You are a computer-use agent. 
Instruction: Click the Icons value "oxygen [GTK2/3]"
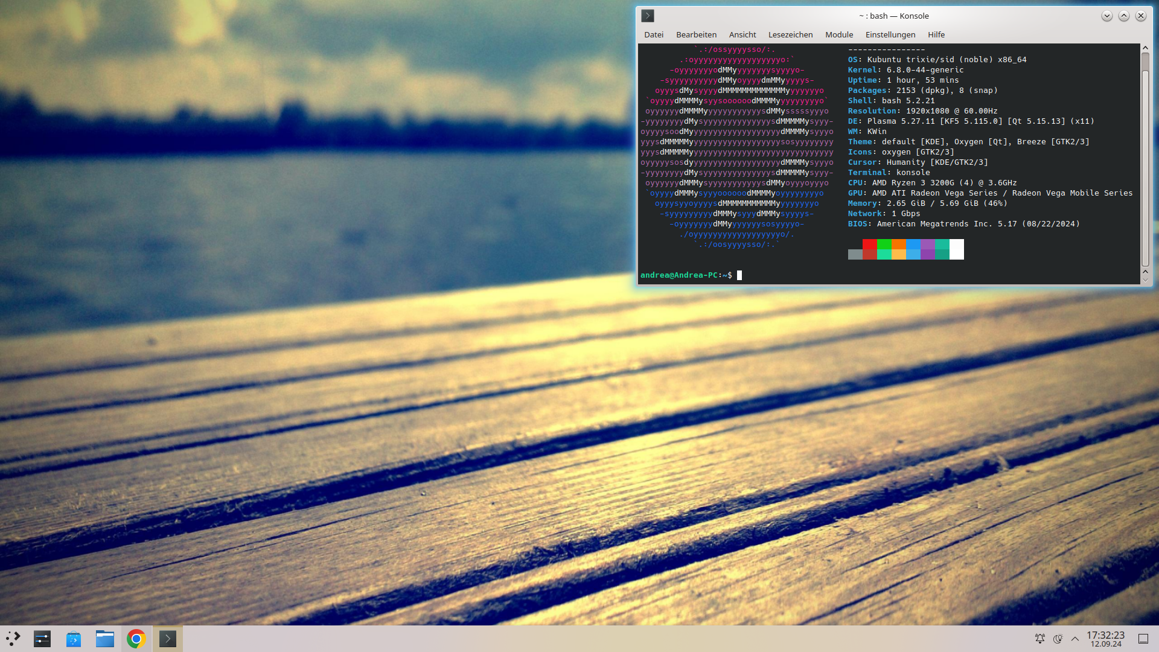tap(918, 152)
